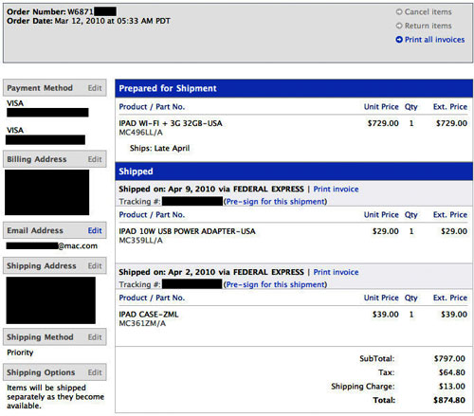The height and width of the screenshot is (416, 474).
Task: Click the Cancel items circle icon
Action: coord(399,12)
